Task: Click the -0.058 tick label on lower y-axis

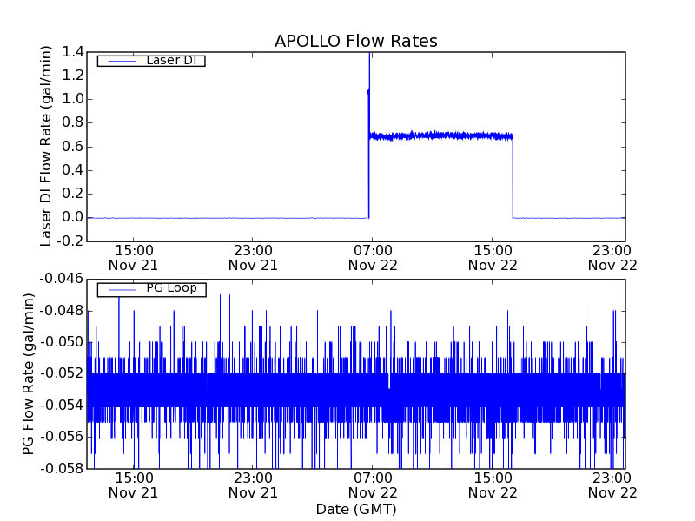Action: point(63,468)
